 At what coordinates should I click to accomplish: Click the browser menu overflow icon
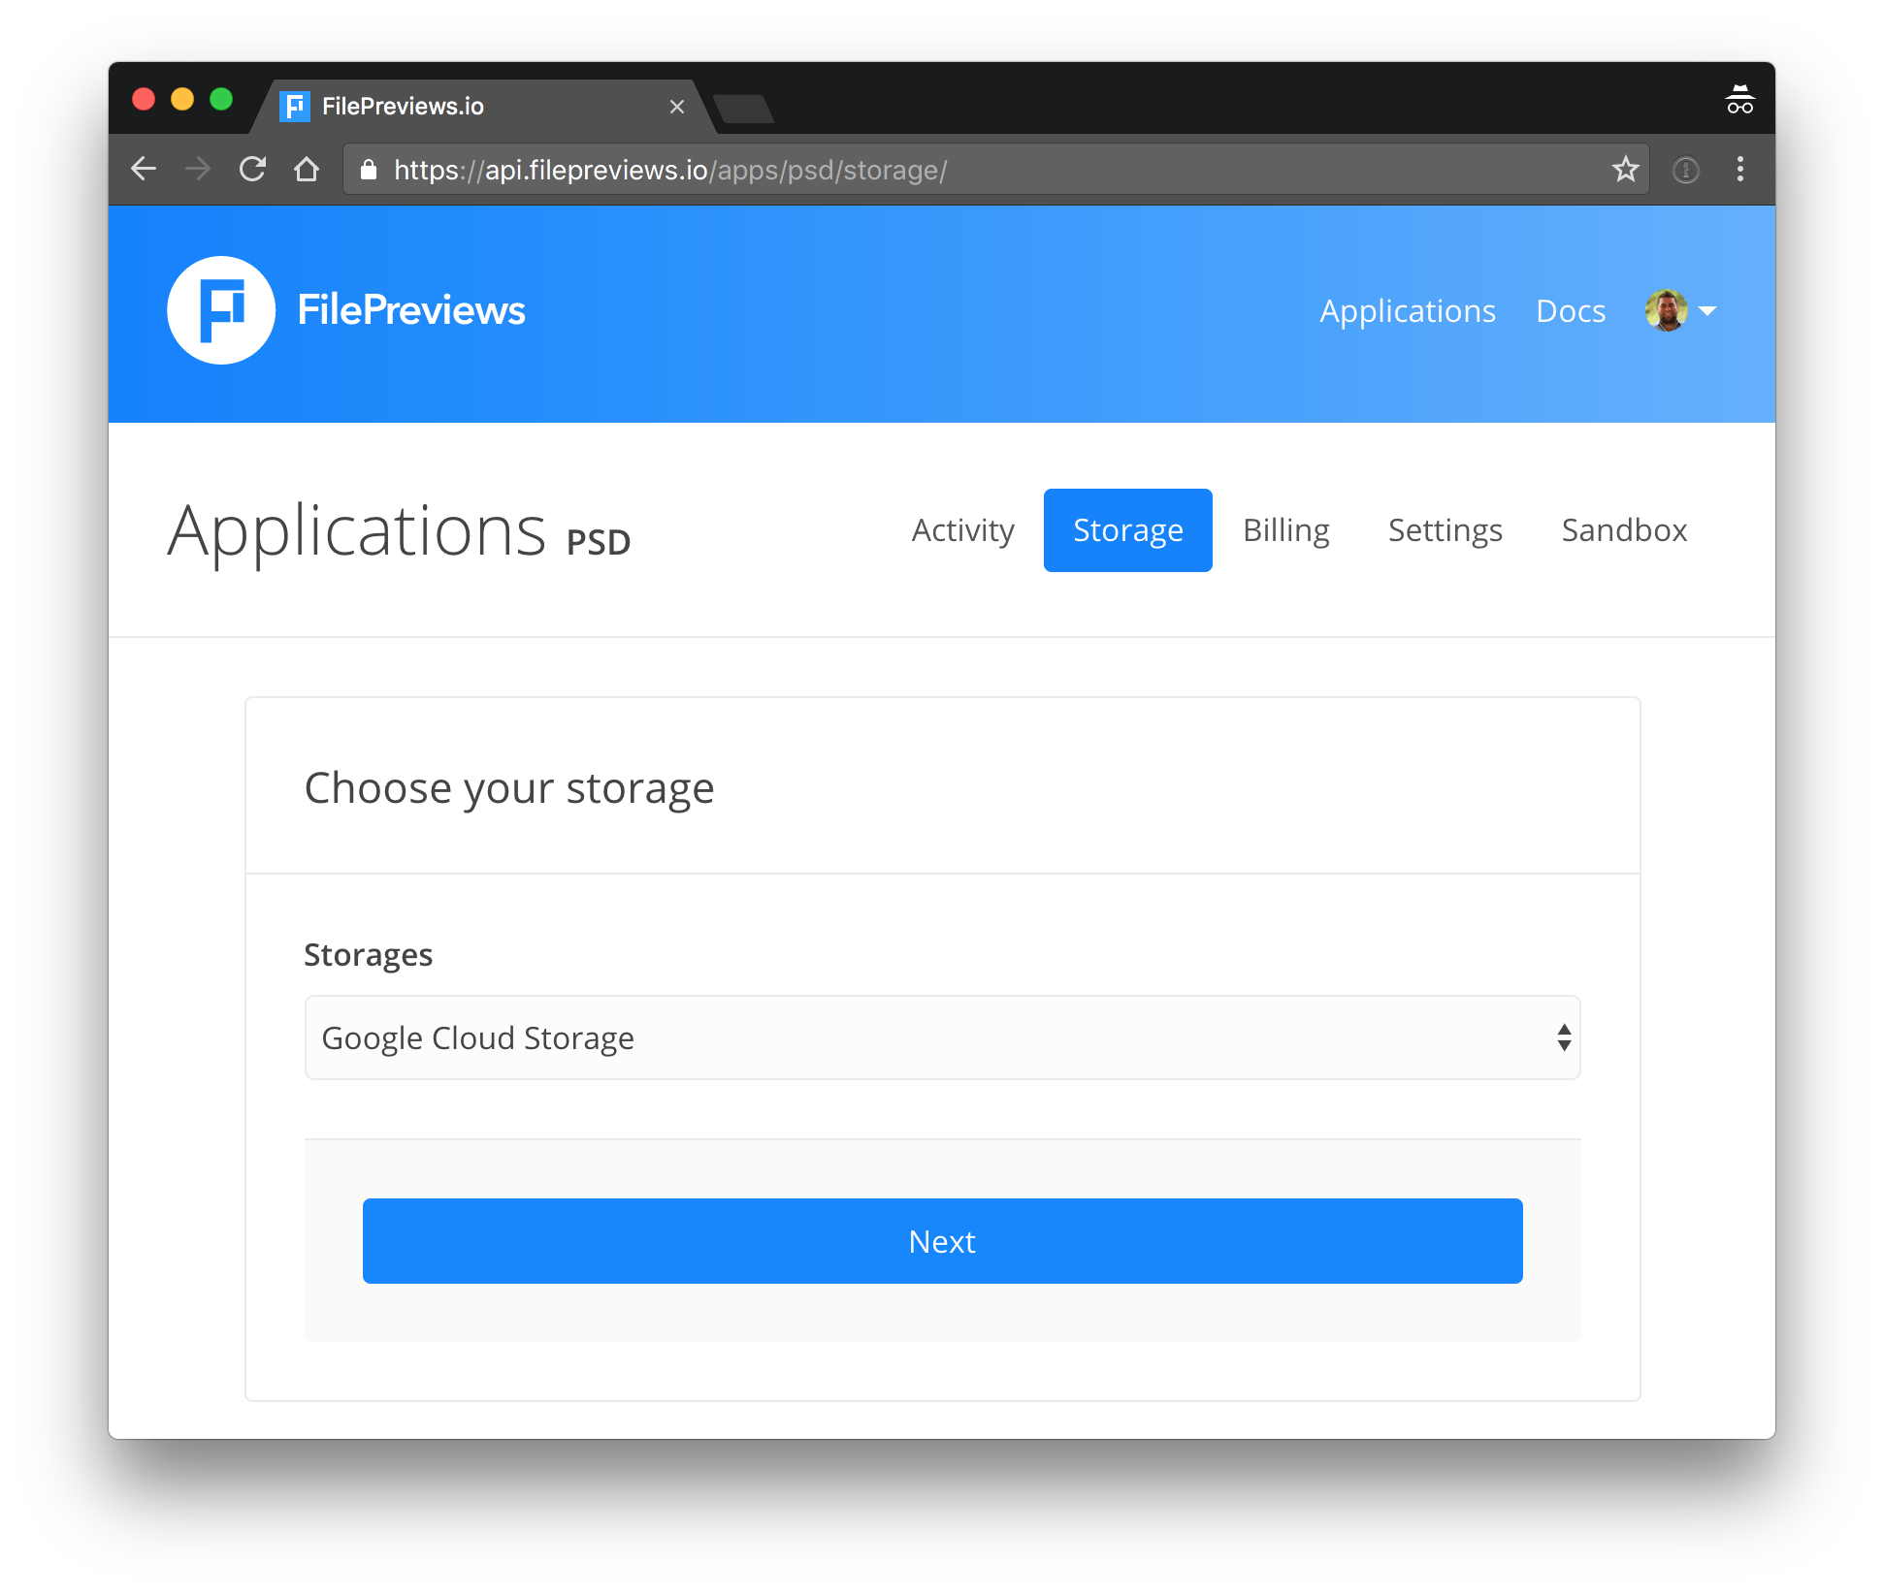click(x=1740, y=170)
